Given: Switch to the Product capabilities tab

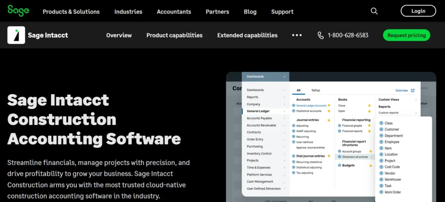Looking at the screenshot, I should [x=175, y=35].
